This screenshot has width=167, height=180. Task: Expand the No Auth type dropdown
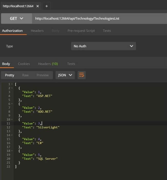[103, 46]
